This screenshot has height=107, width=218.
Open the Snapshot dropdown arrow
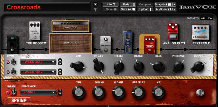[x=174, y=5]
